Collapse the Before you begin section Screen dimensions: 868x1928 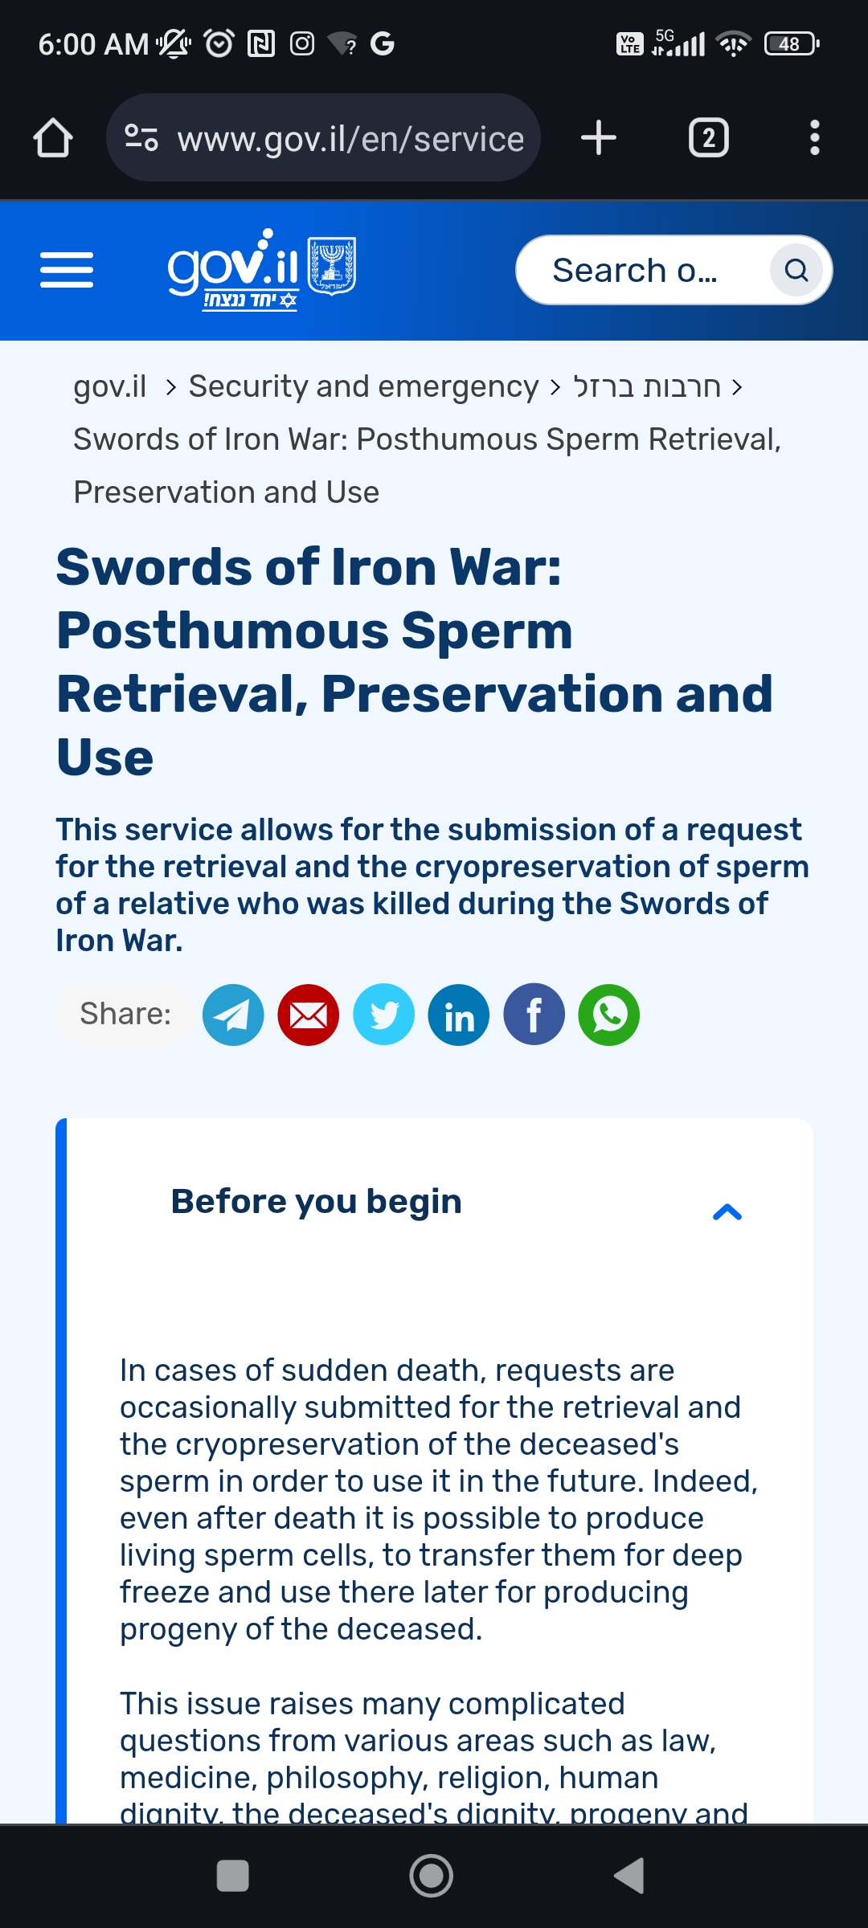[x=727, y=1212]
